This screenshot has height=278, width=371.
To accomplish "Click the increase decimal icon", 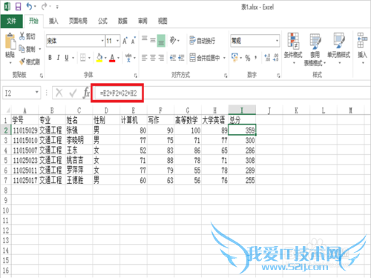I will (x=267, y=58).
